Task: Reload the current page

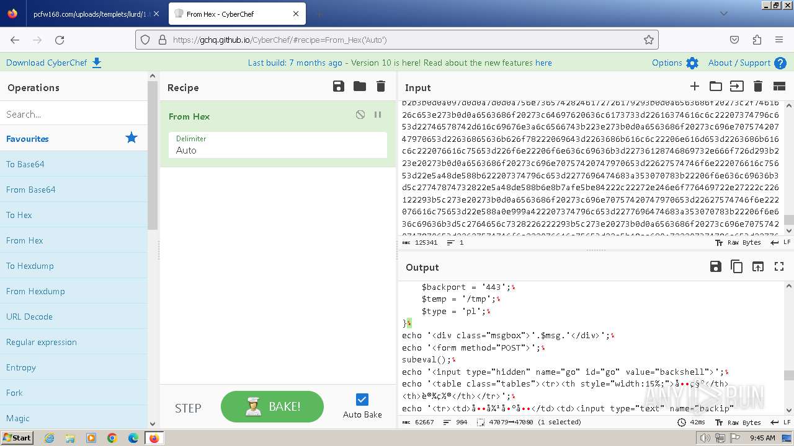Action: click(60, 40)
